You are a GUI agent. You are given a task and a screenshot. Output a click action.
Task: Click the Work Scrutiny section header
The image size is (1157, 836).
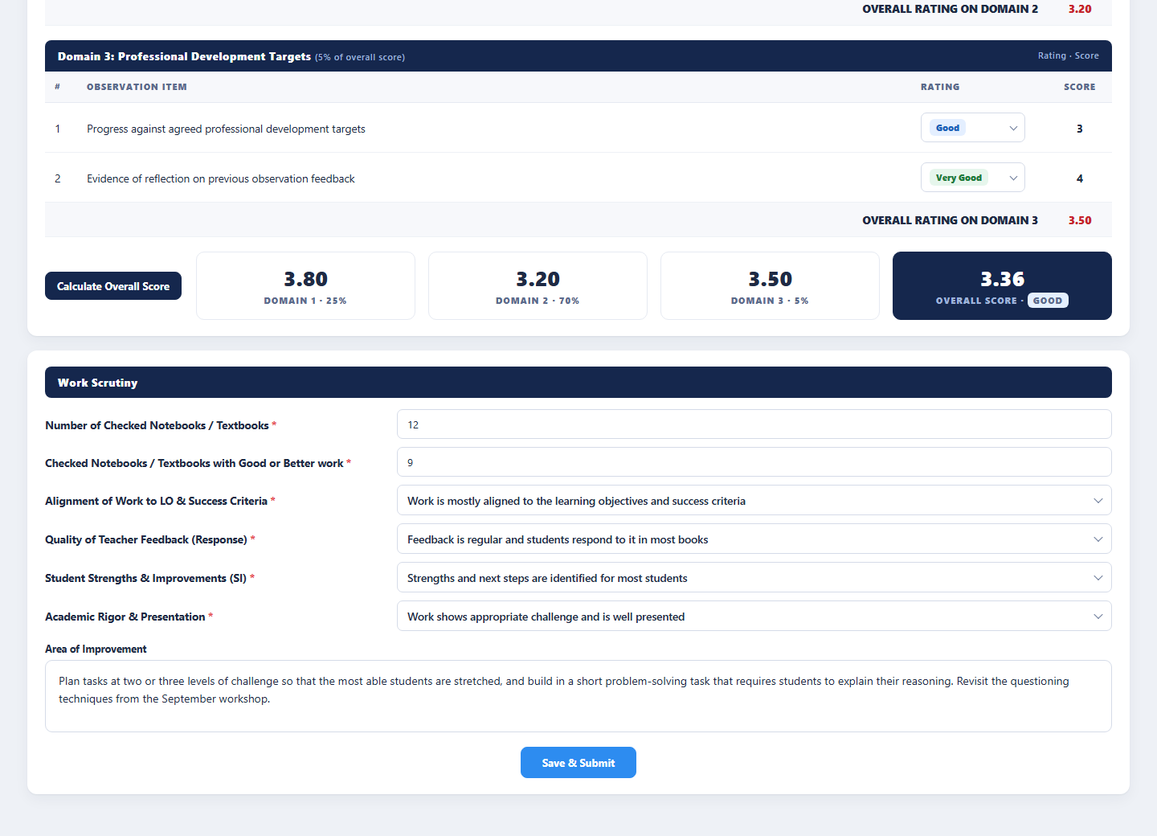pos(578,383)
